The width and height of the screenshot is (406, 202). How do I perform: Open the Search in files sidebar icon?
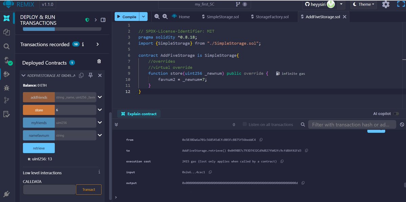[6, 46]
